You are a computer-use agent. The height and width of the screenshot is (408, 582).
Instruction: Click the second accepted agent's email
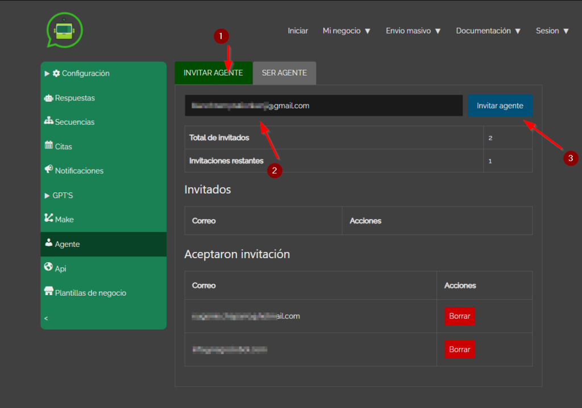[x=230, y=350]
